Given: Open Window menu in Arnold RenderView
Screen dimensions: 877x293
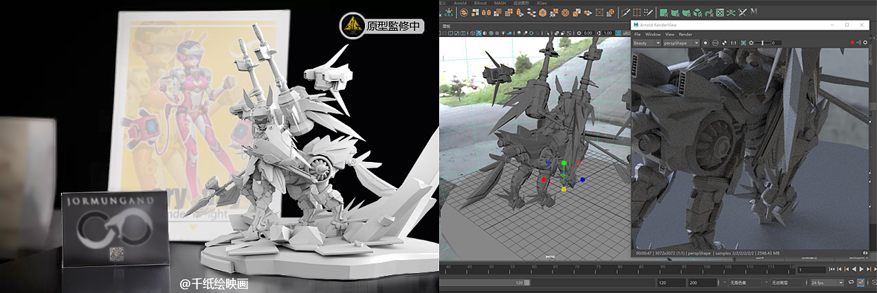Looking at the screenshot, I should pyautogui.click(x=653, y=34).
